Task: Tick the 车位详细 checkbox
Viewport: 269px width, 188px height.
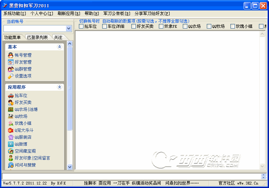Action: (104, 26)
